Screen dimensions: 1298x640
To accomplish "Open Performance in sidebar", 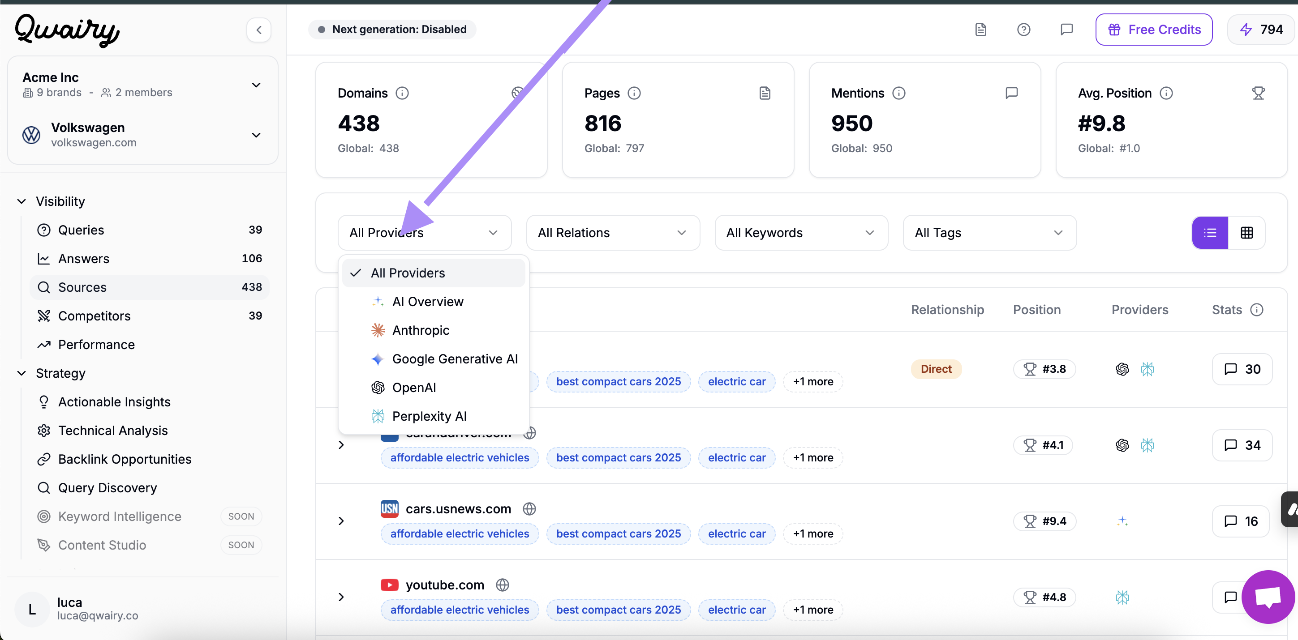I will click(x=149, y=345).
